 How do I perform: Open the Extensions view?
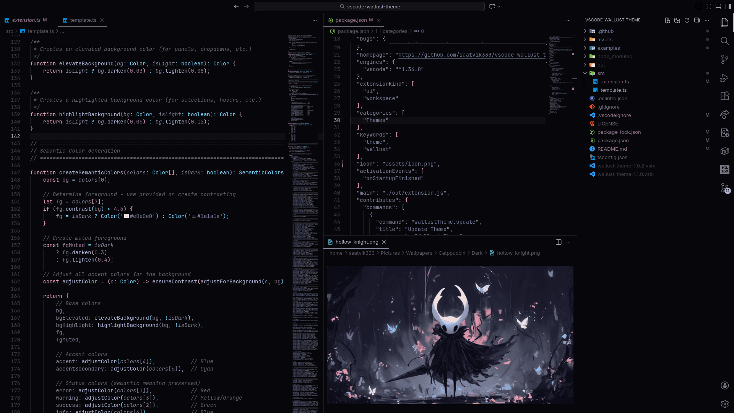pos(725,96)
